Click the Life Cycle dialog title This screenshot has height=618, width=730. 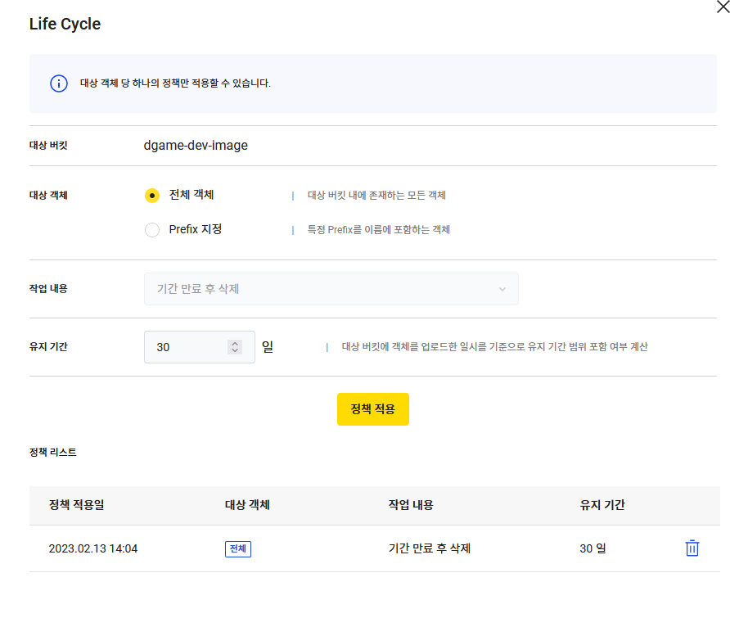tap(65, 25)
